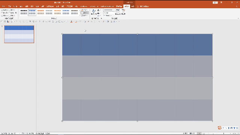Toggle the Comments pane in status bar
The height and width of the screenshot is (135, 240).
(x=192, y=133)
